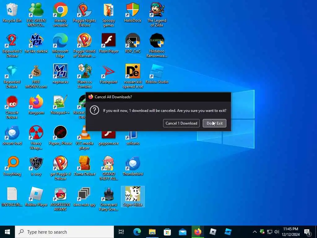Click the green tray icon beside network
The width and height of the screenshot is (317, 238).
(262, 232)
